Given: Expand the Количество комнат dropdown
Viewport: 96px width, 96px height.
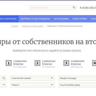Looking at the screenshot, I should coord(32,78).
